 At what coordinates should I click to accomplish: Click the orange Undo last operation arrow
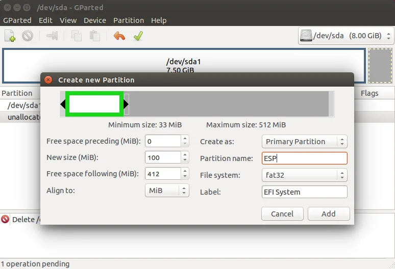click(x=119, y=36)
